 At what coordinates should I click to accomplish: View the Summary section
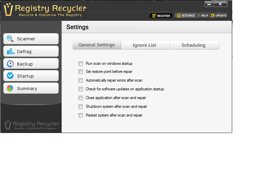31,88
